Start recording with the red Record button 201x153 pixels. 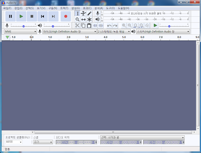tap(66, 16)
